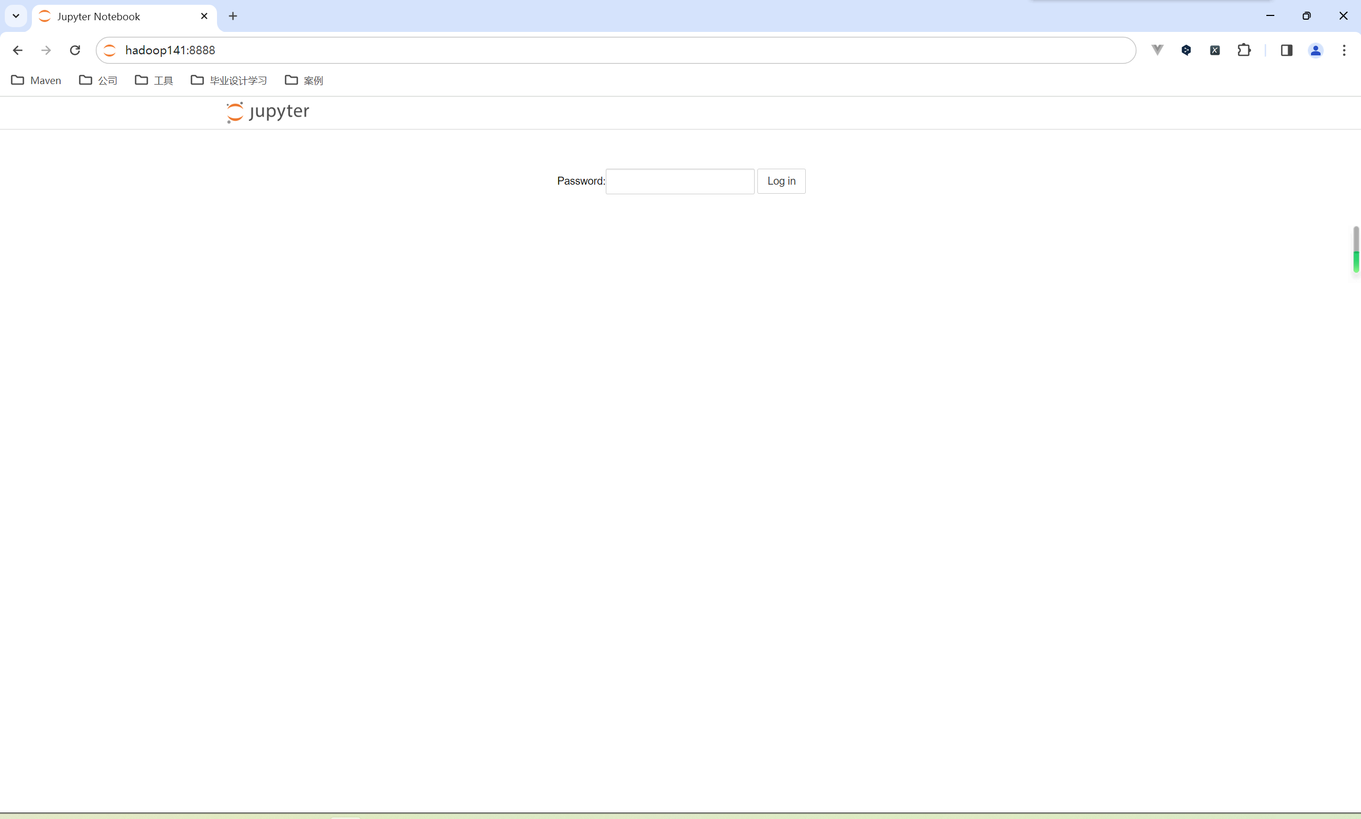
Task: Close the Jupyter Notebook tab
Action: [x=204, y=16]
